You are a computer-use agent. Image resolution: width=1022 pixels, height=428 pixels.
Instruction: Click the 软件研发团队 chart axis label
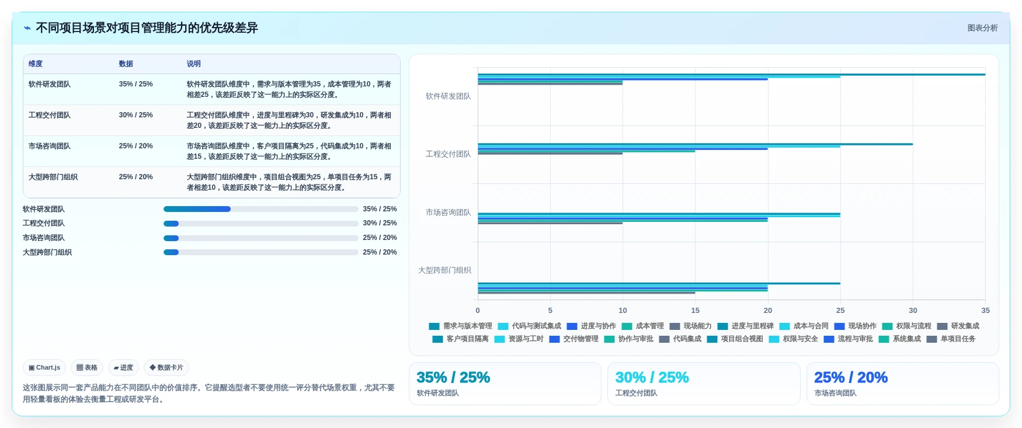click(x=448, y=96)
